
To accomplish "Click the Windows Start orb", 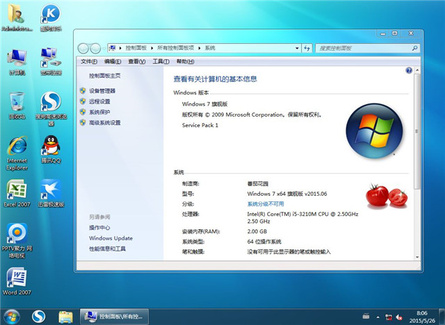I will pos(11,317).
